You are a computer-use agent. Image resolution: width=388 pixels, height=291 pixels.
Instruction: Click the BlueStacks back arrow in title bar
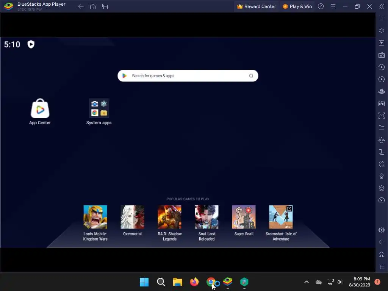pos(81,6)
